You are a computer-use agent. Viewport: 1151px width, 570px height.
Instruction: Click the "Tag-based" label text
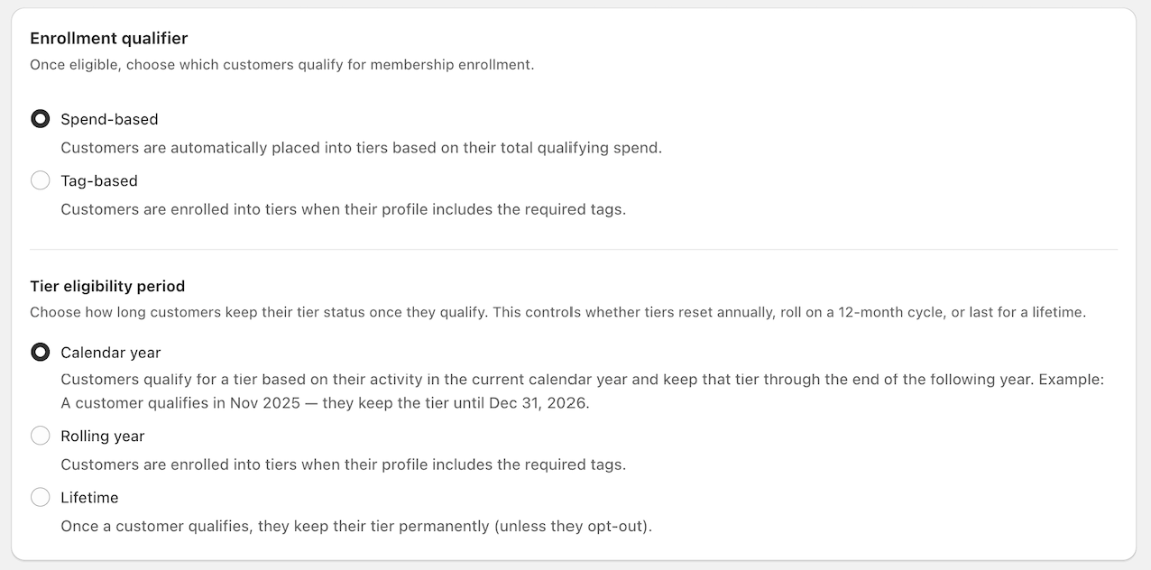(99, 181)
